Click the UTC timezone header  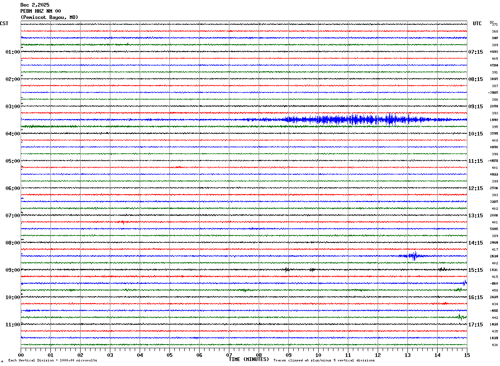coord(477,24)
